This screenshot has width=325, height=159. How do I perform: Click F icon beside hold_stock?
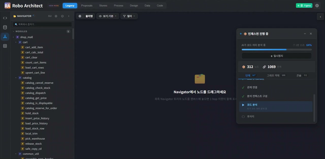click(23, 113)
